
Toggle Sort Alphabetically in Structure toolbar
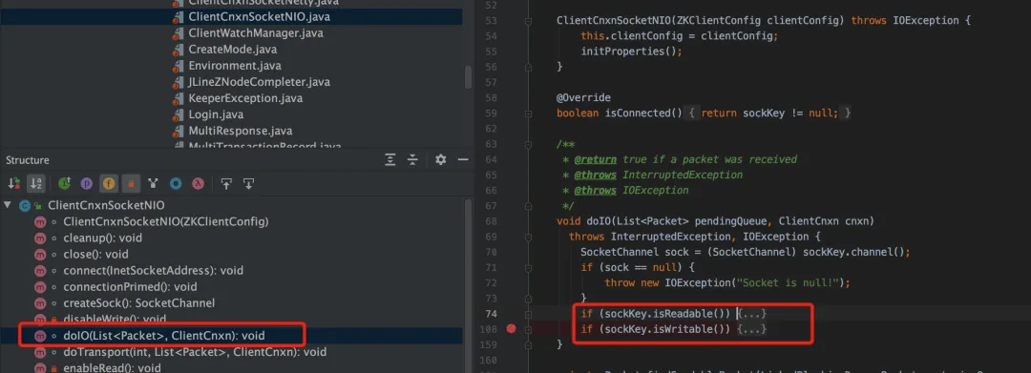click(x=35, y=183)
